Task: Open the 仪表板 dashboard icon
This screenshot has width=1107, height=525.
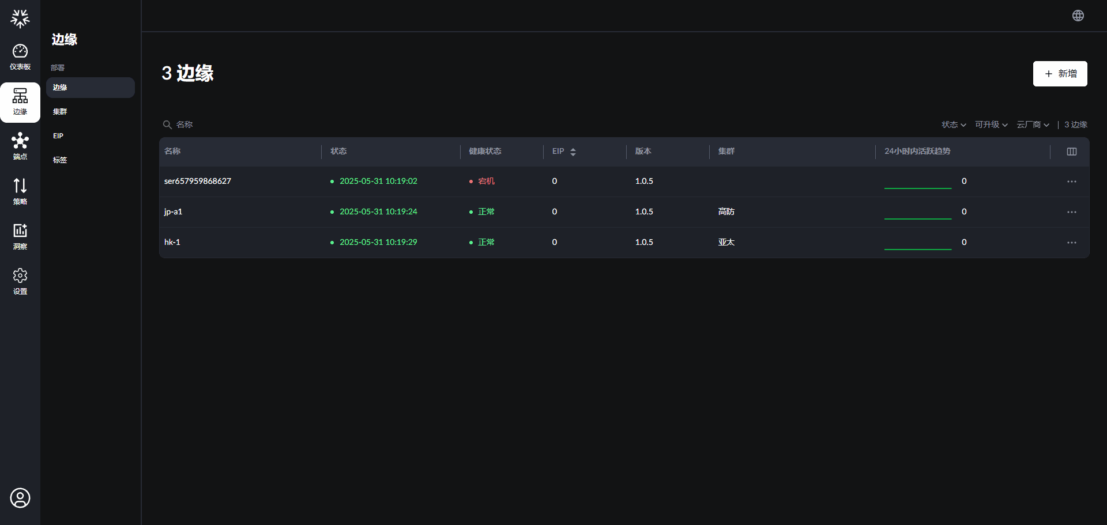Action: tap(20, 57)
